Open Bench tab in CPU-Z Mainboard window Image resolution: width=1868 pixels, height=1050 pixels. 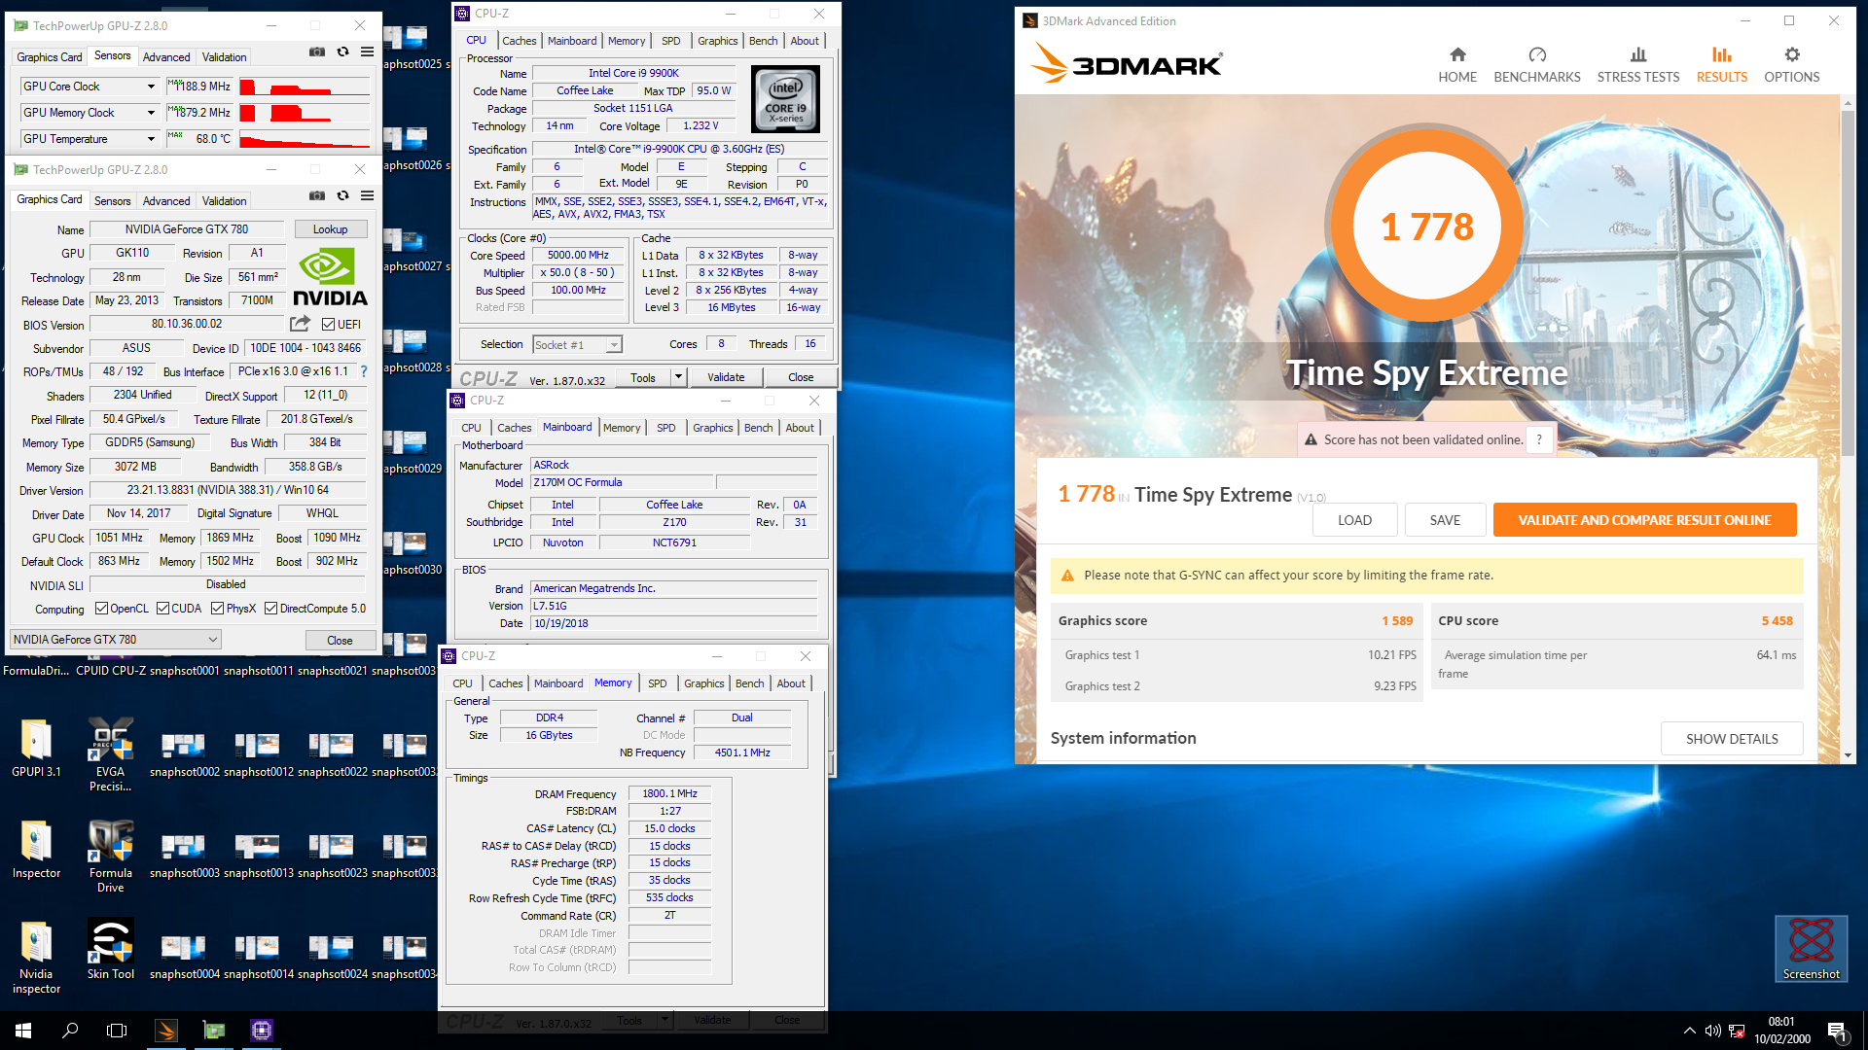(x=759, y=428)
